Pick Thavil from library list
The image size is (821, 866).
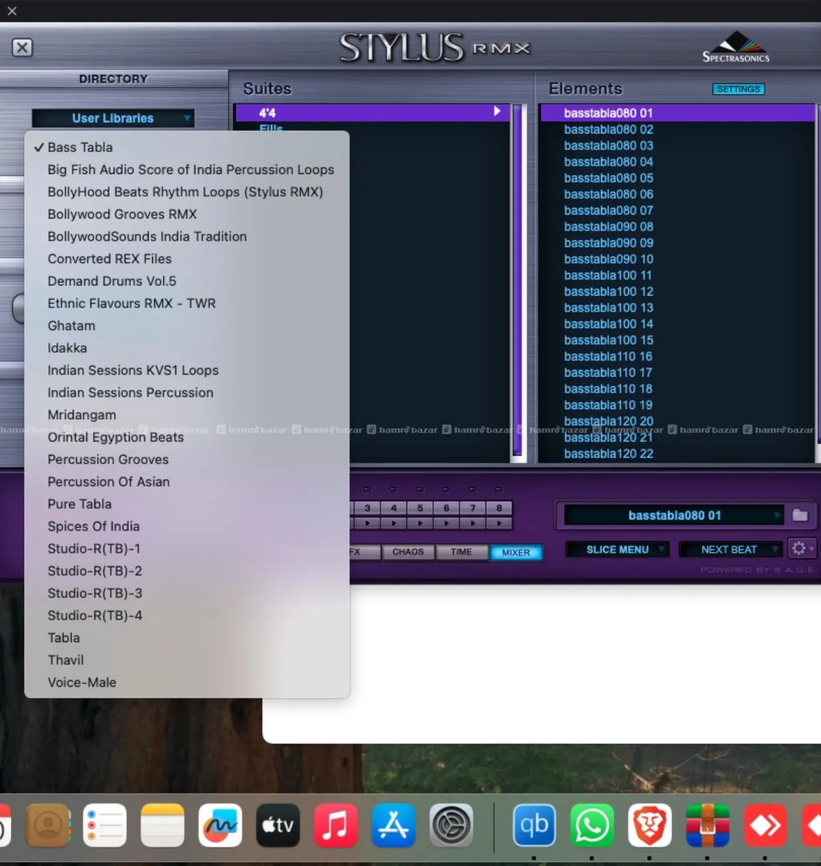pyautogui.click(x=187, y=659)
